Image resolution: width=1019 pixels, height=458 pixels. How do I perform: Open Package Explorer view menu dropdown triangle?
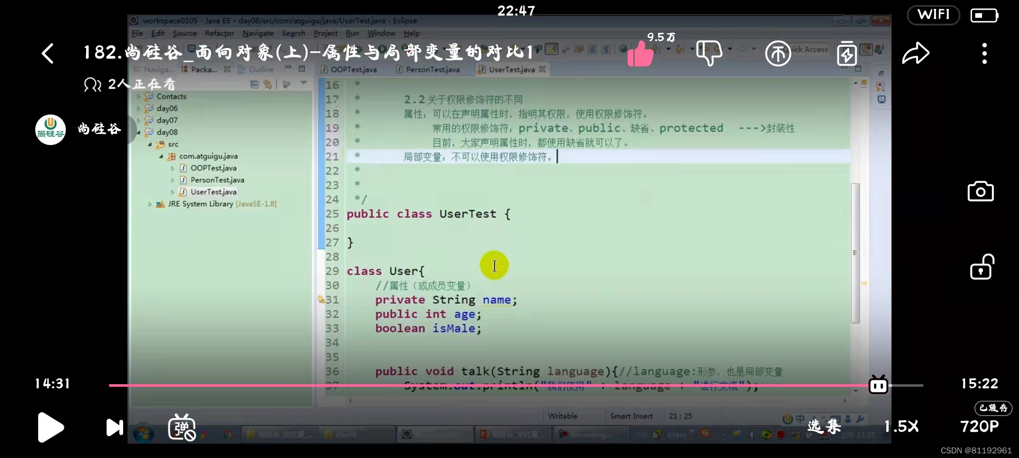coord(304,84)
